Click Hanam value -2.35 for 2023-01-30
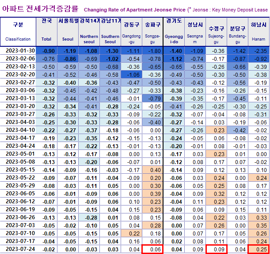Screen dimensions: 270x254 [x=259, y=51]
